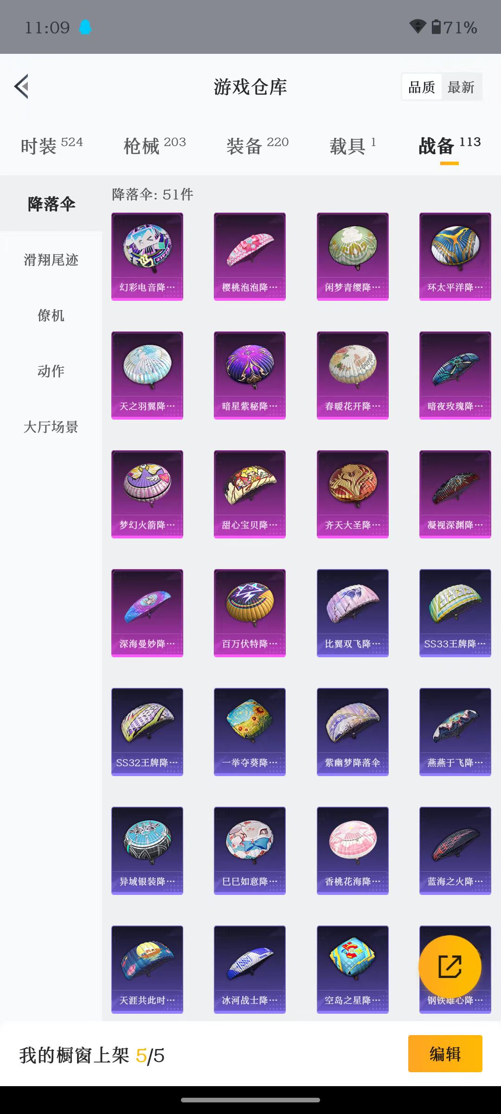501x1114 pixels.
Task: Select the 百万伏特 parachute icon
Action: pyautogui.click(x=250, y=613)
